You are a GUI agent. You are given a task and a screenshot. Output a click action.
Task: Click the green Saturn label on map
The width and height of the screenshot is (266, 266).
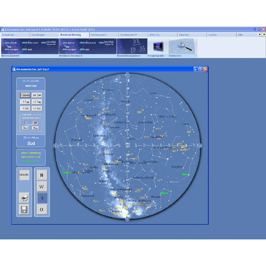click(164, 193)
